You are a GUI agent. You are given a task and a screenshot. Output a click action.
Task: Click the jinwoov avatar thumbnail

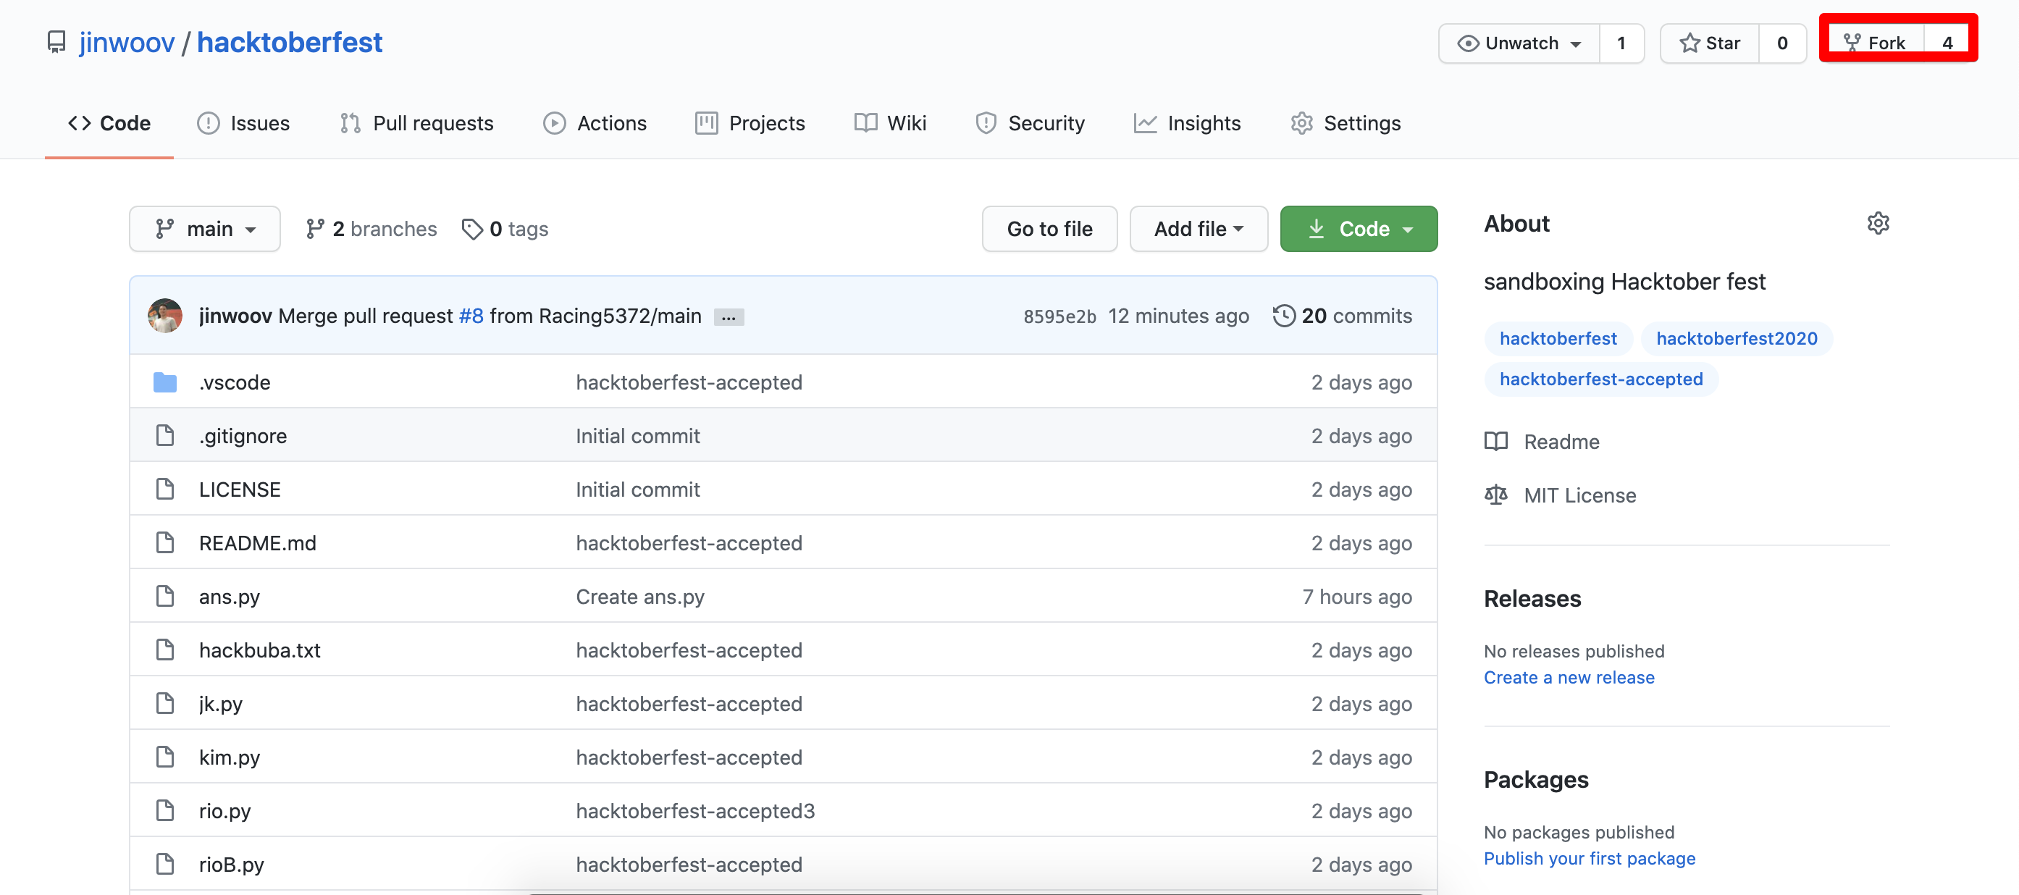164,316
